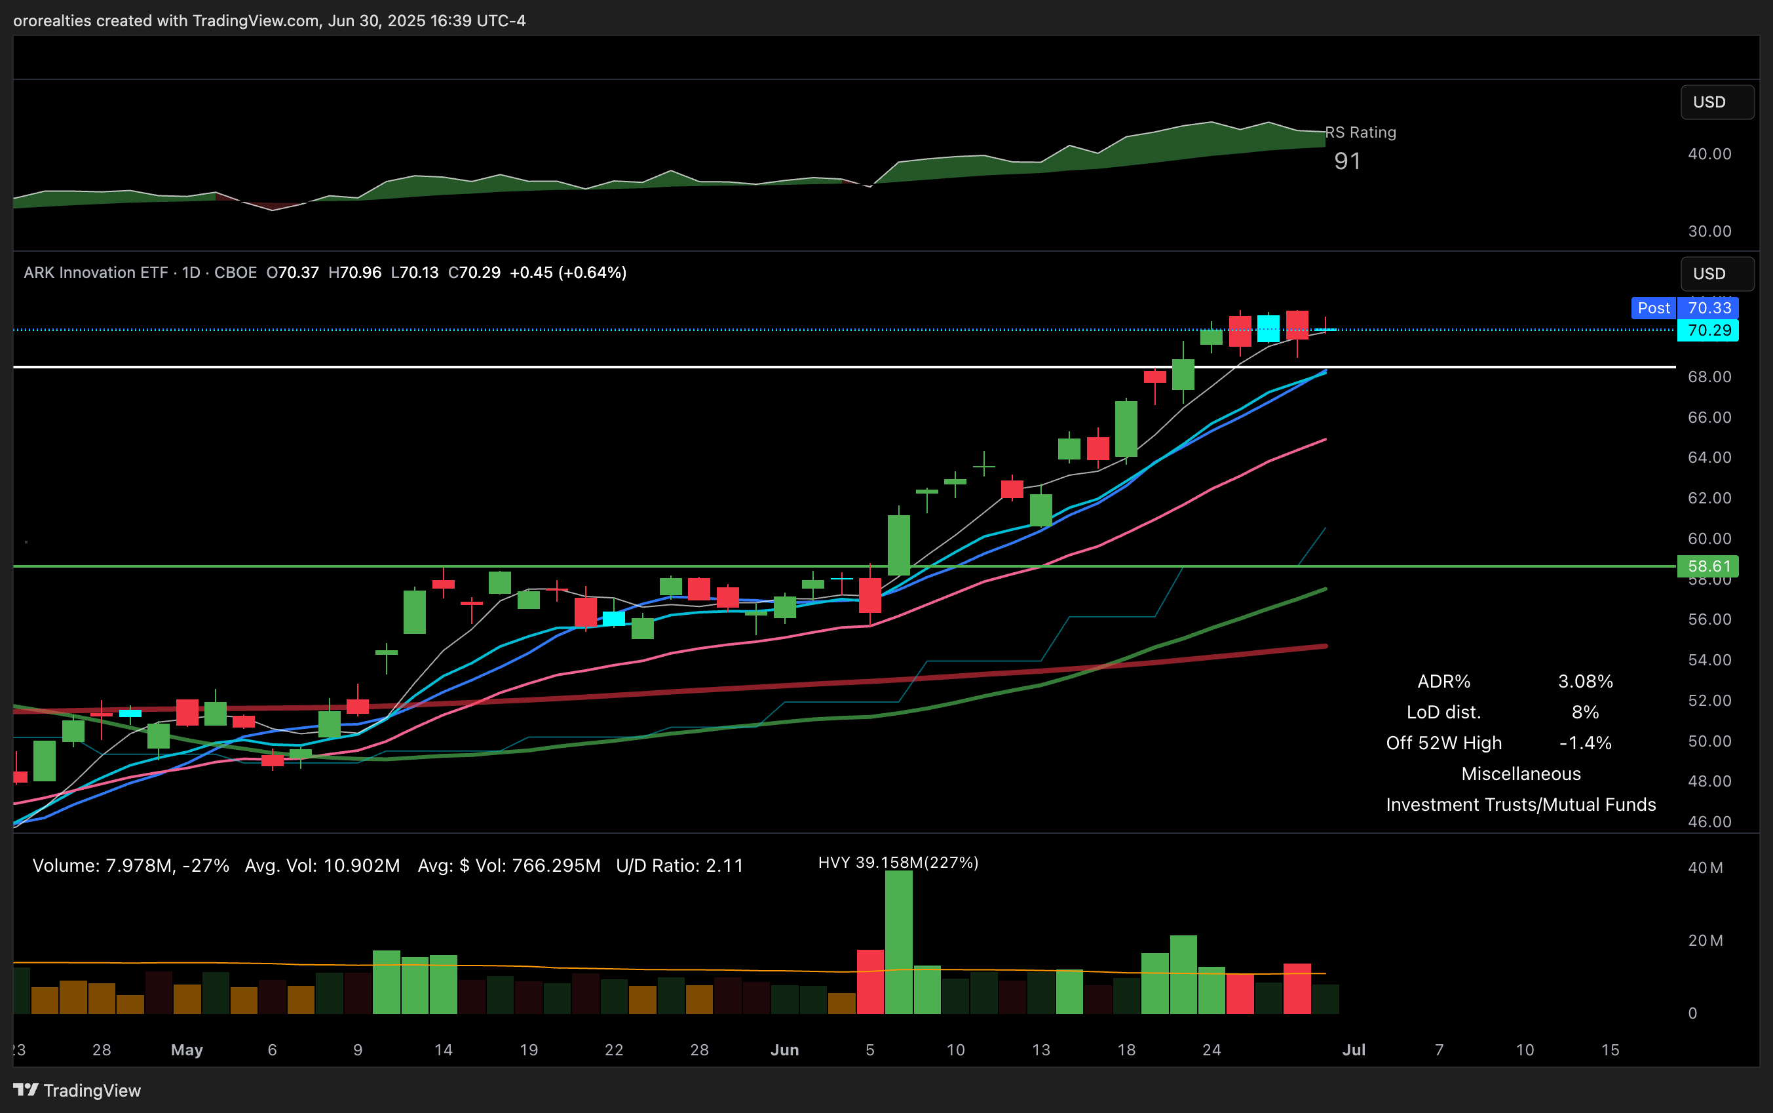Click the 40 M label on volume scale
1773x1113 pixels.
click(x=1706, y=868)
